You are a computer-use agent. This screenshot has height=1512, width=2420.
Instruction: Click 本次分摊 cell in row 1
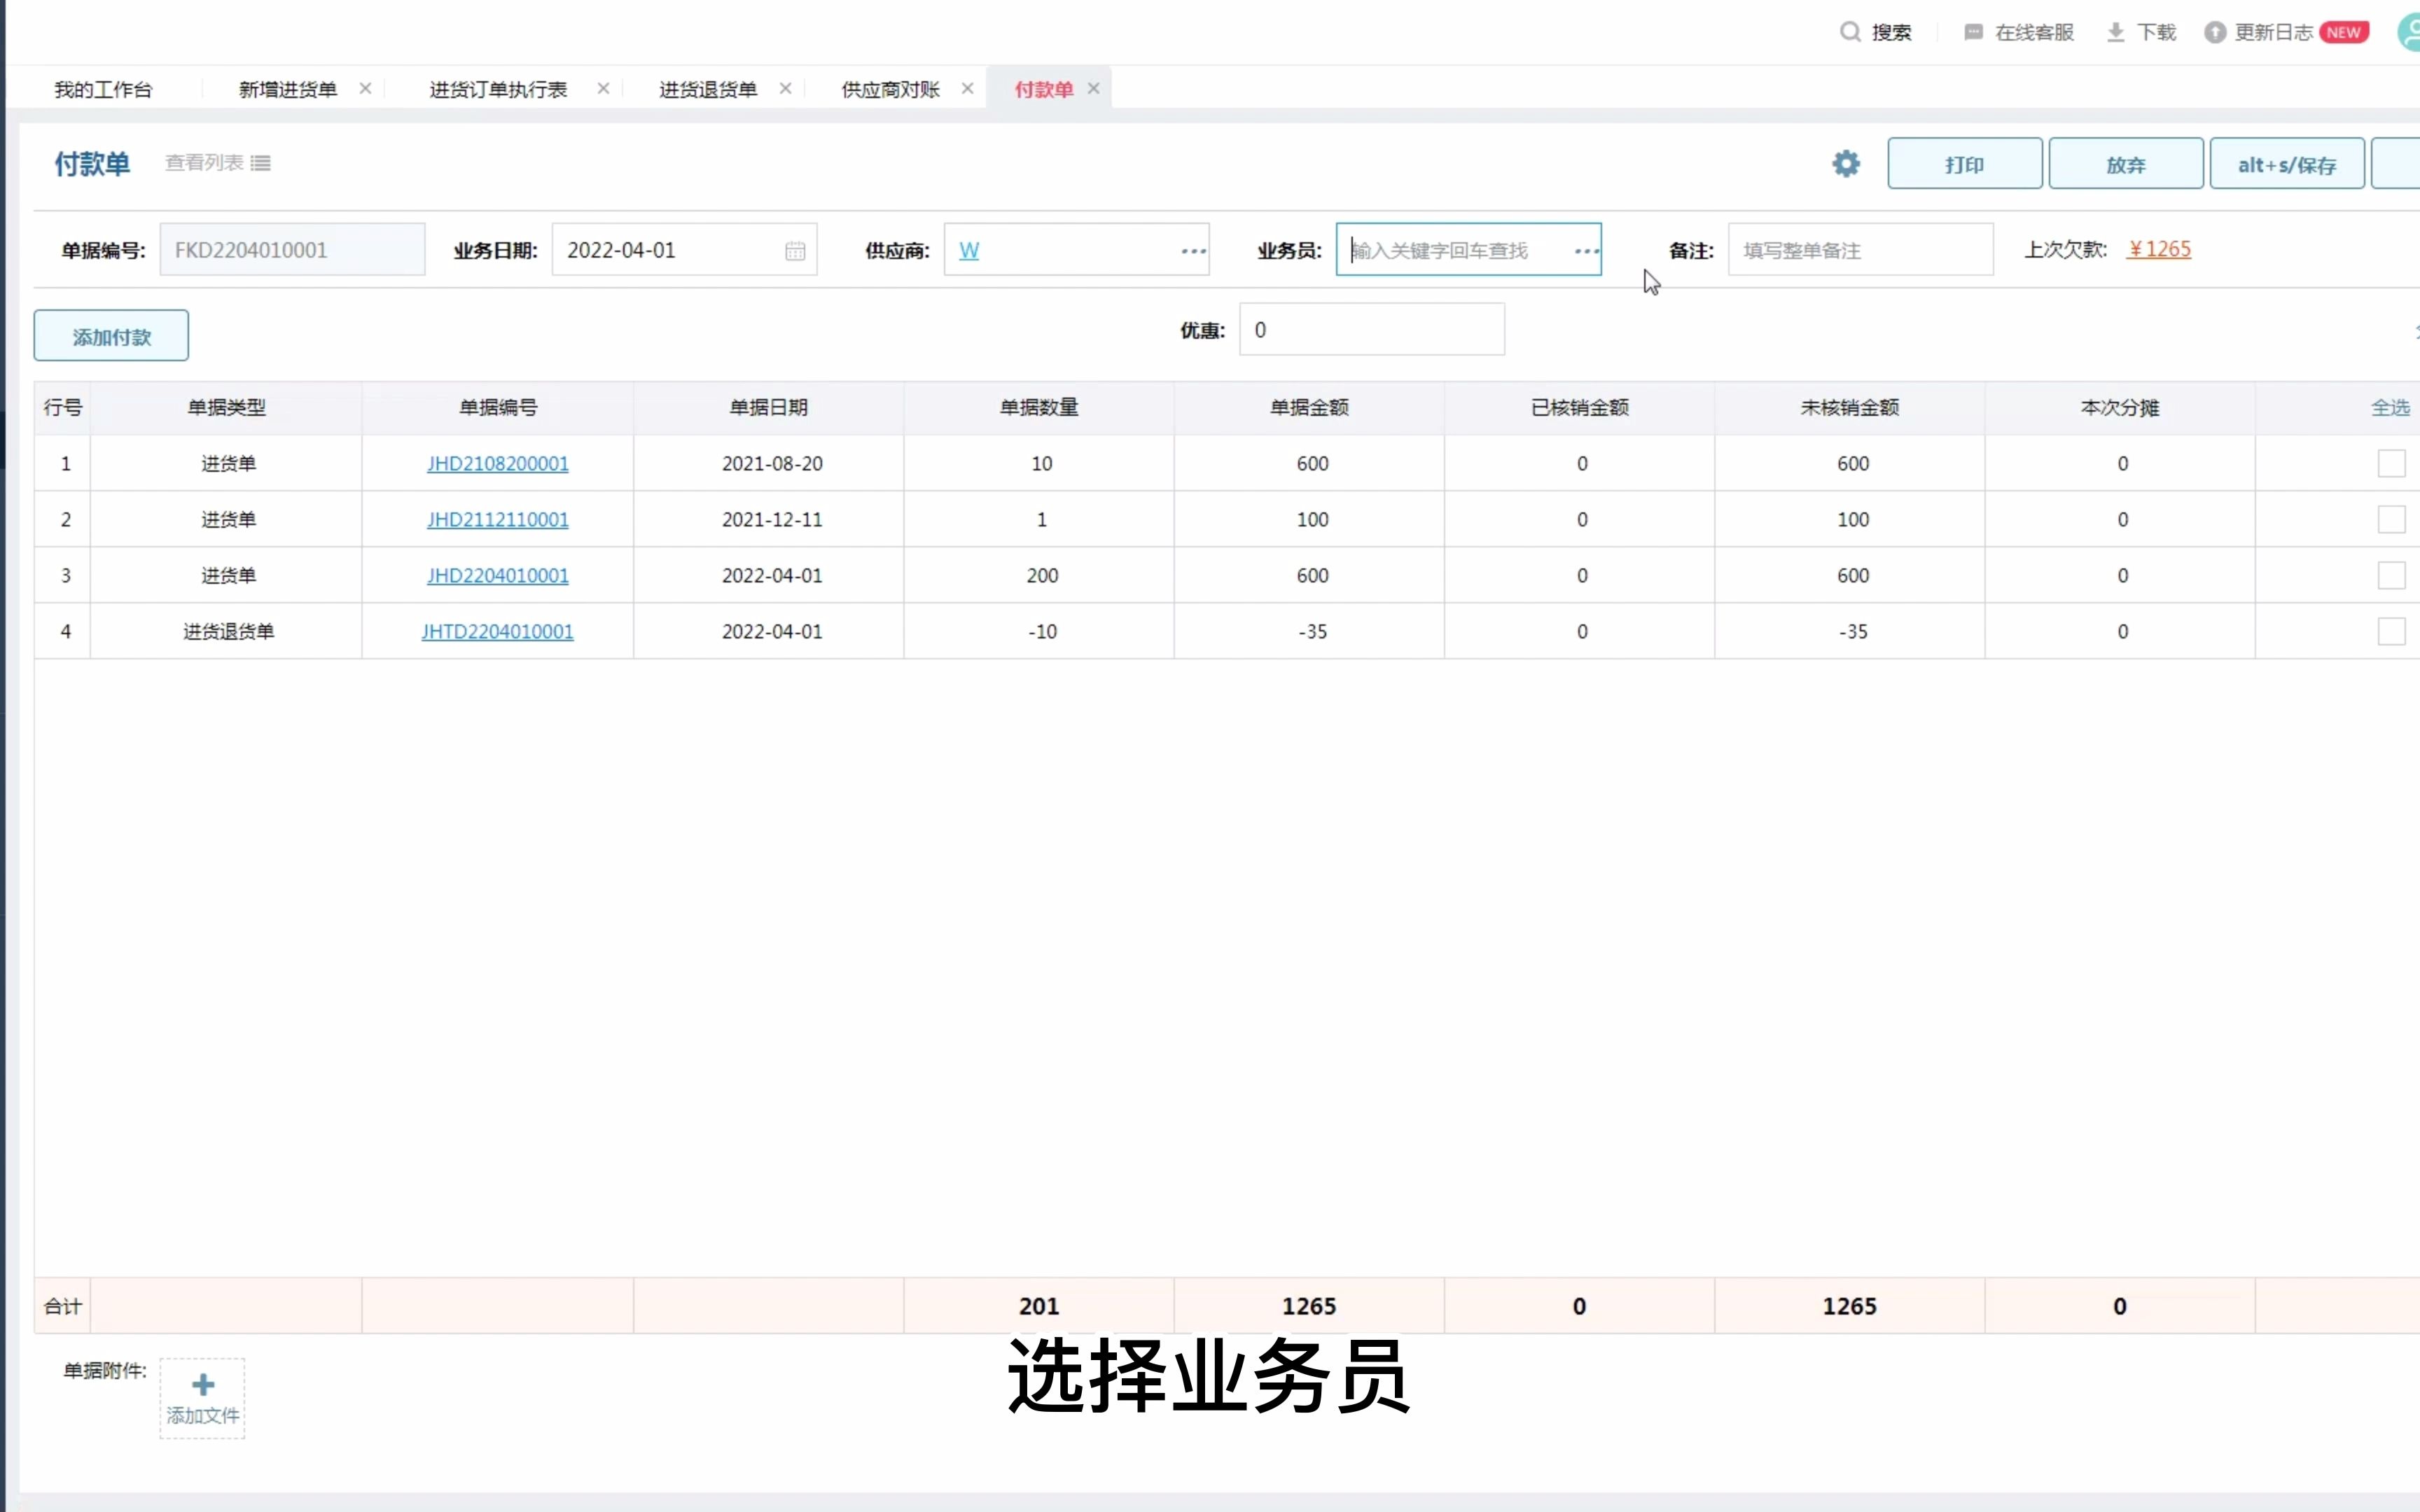[2121, 463]
